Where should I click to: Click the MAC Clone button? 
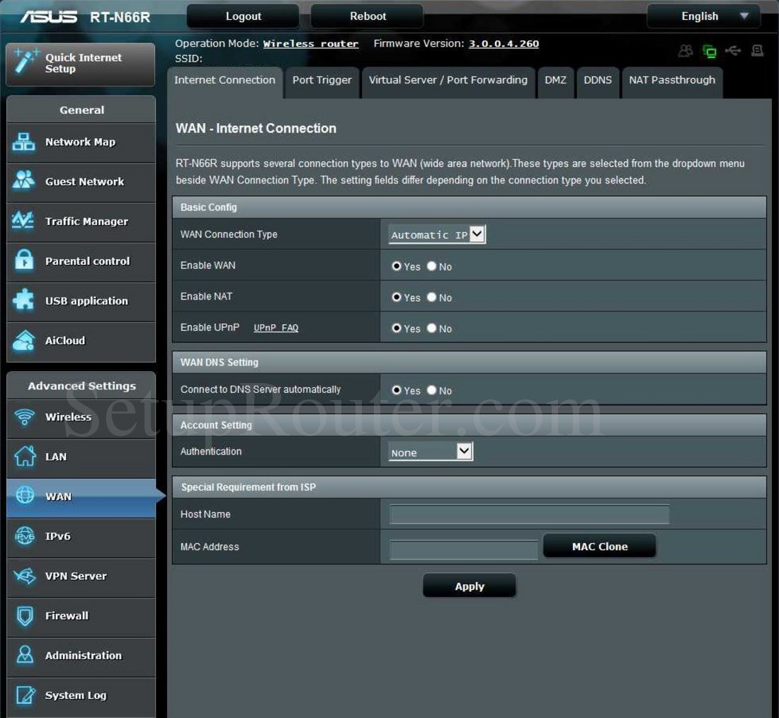(x=600, y=546)
